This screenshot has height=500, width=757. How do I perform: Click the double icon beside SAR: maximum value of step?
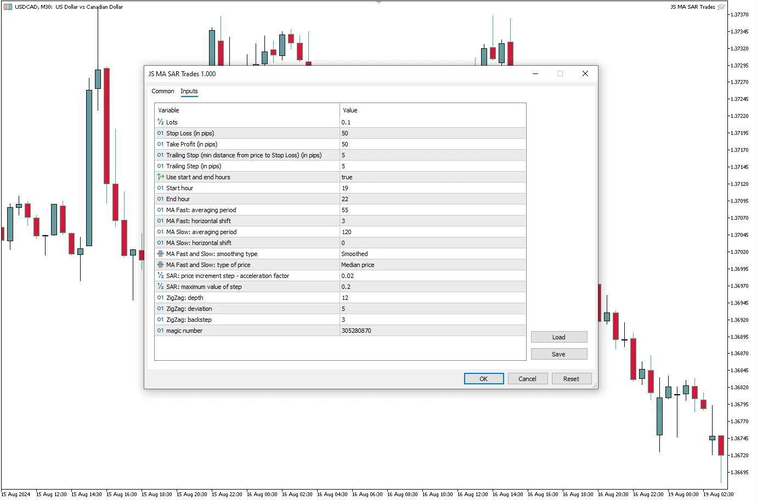coord(160,286)
